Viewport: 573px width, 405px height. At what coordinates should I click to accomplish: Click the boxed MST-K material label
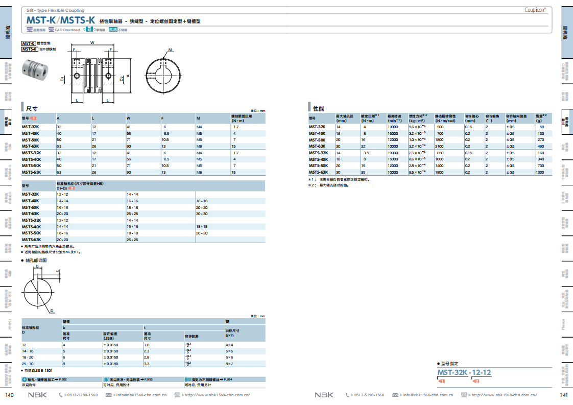pos(29,43)
